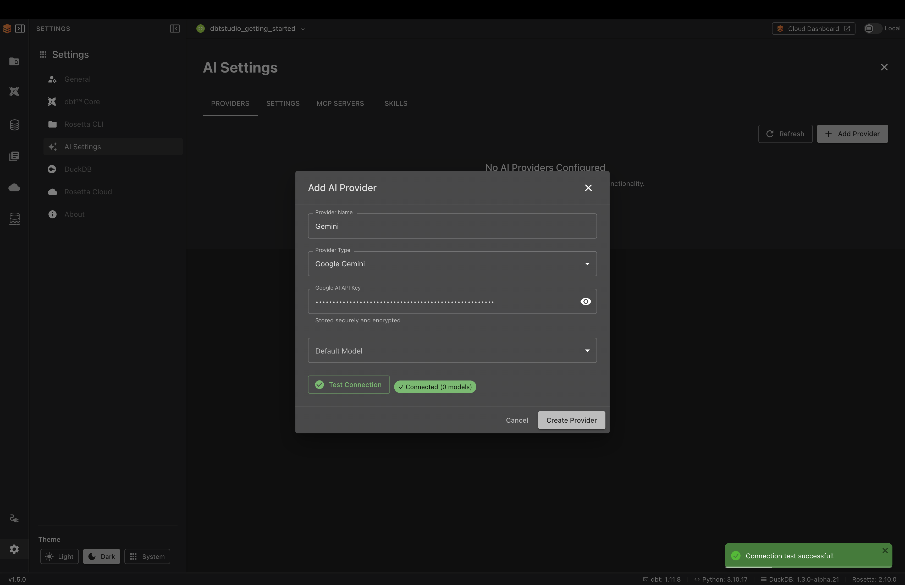The height and width of the screenshot is (585, 905).
Task: Click the Create Provider button
Action: click(571, 420)
